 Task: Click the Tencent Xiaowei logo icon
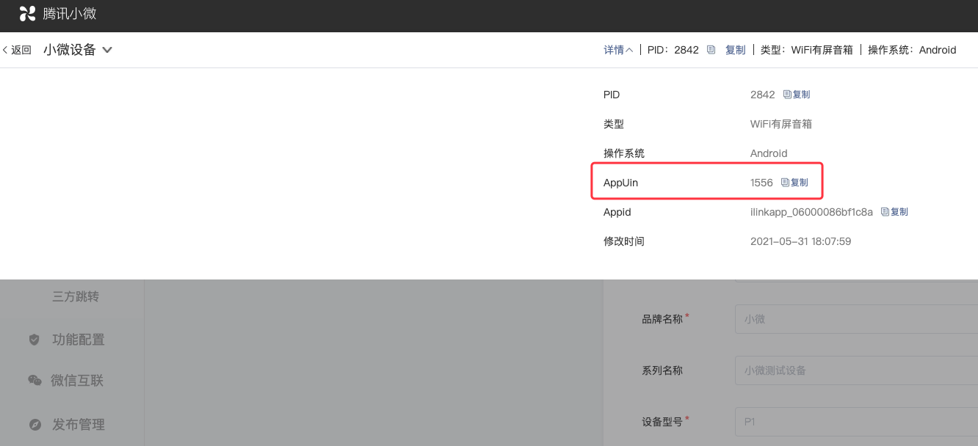tap(27, 13)
